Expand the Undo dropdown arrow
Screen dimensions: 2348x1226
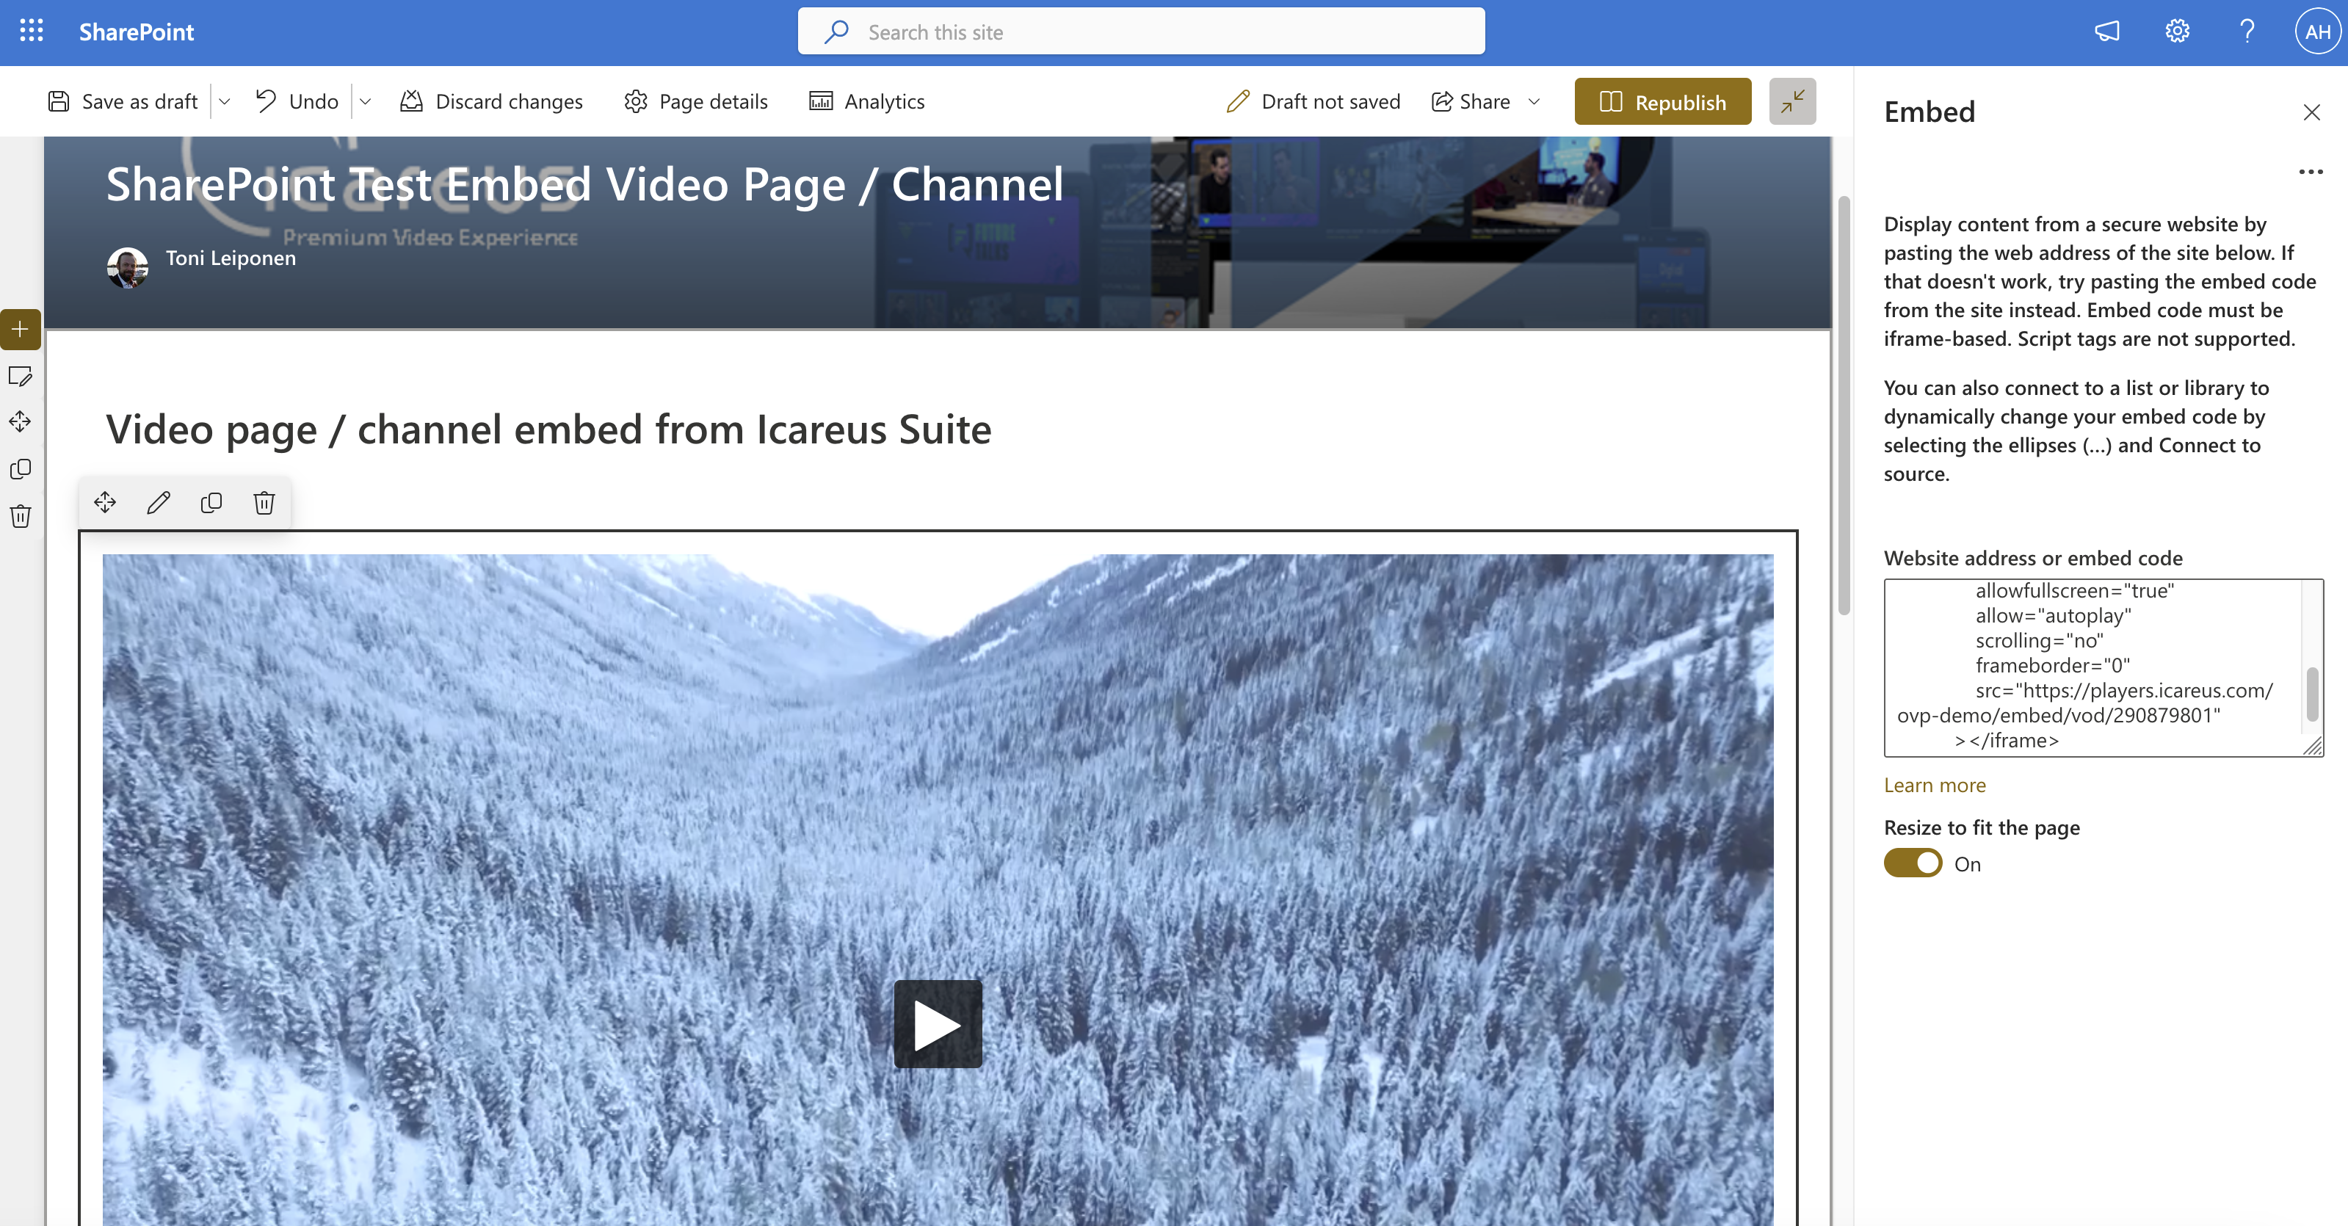pyautogui.click(x=366, y=101)
